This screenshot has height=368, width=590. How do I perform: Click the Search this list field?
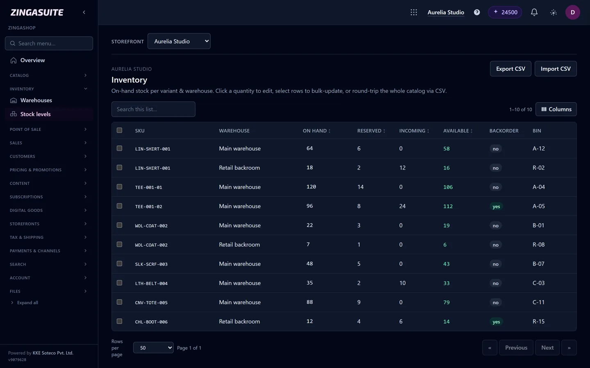(153, 109)
